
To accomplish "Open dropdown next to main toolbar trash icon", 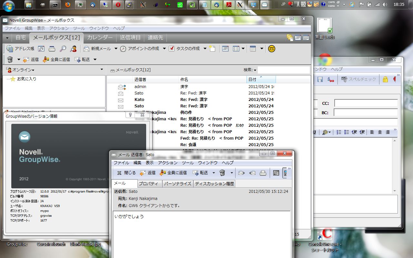I will point(19,59).
